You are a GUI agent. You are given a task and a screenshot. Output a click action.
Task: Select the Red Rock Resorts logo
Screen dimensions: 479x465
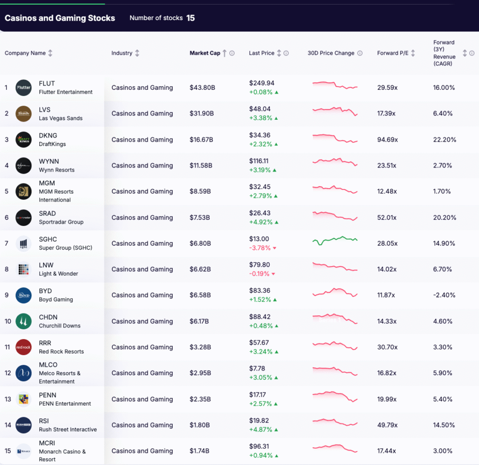point(23,347)
